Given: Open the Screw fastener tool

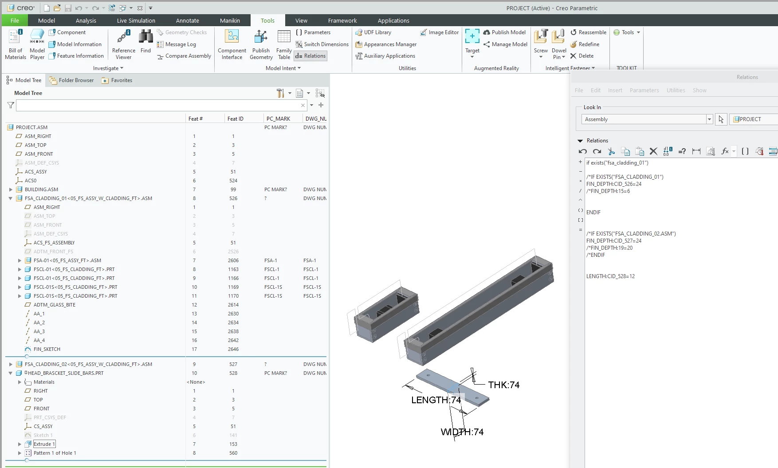Looking at the screenshot, I should pos(541,43).
